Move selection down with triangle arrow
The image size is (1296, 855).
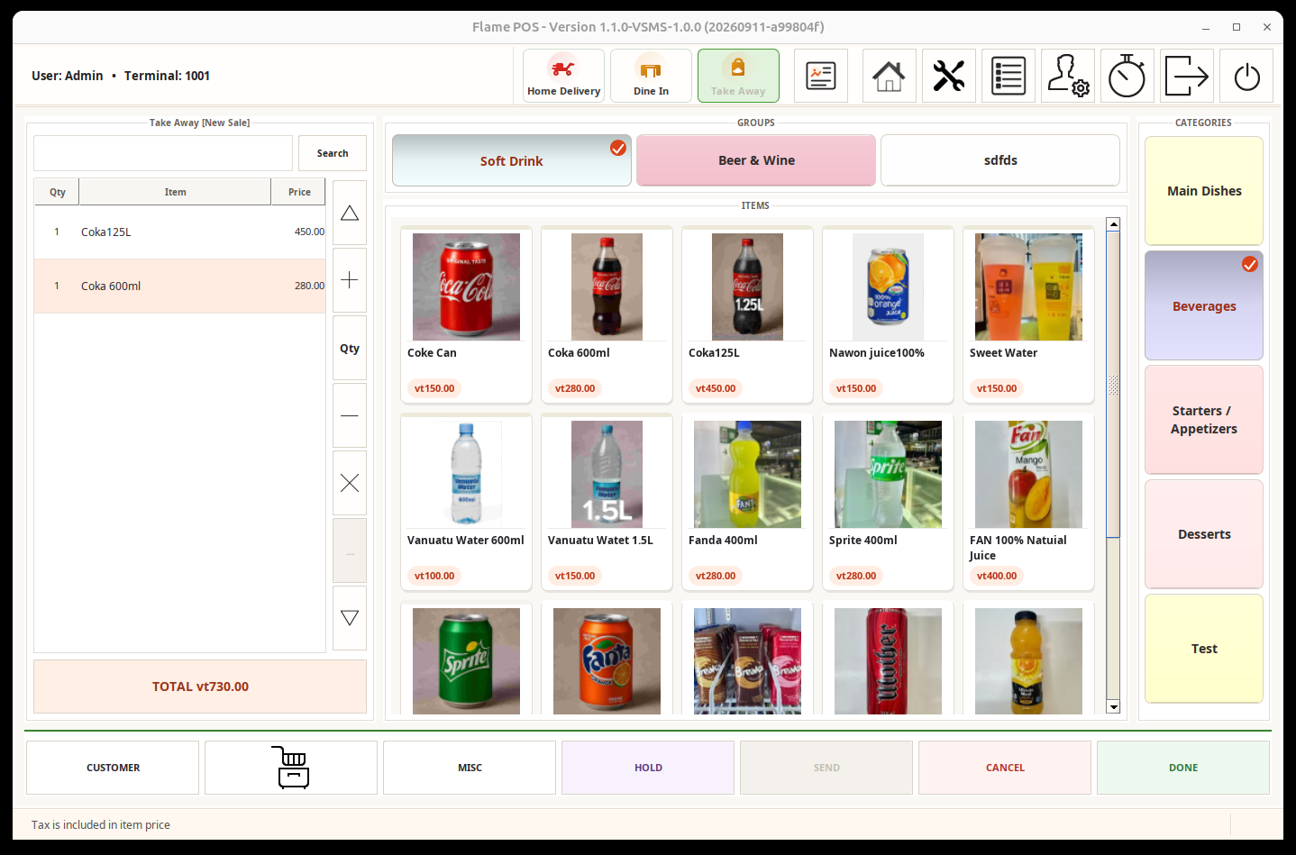350,618
